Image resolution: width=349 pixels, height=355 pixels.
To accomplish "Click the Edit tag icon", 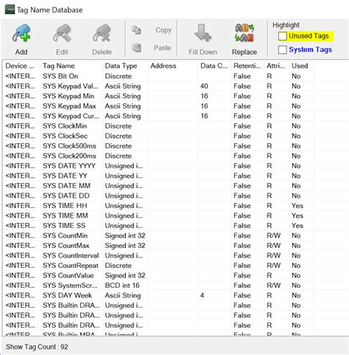I will click(x=62, y=34).
